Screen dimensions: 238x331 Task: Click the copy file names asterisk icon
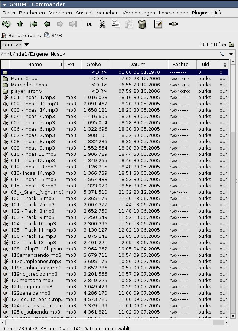[89, 24]
